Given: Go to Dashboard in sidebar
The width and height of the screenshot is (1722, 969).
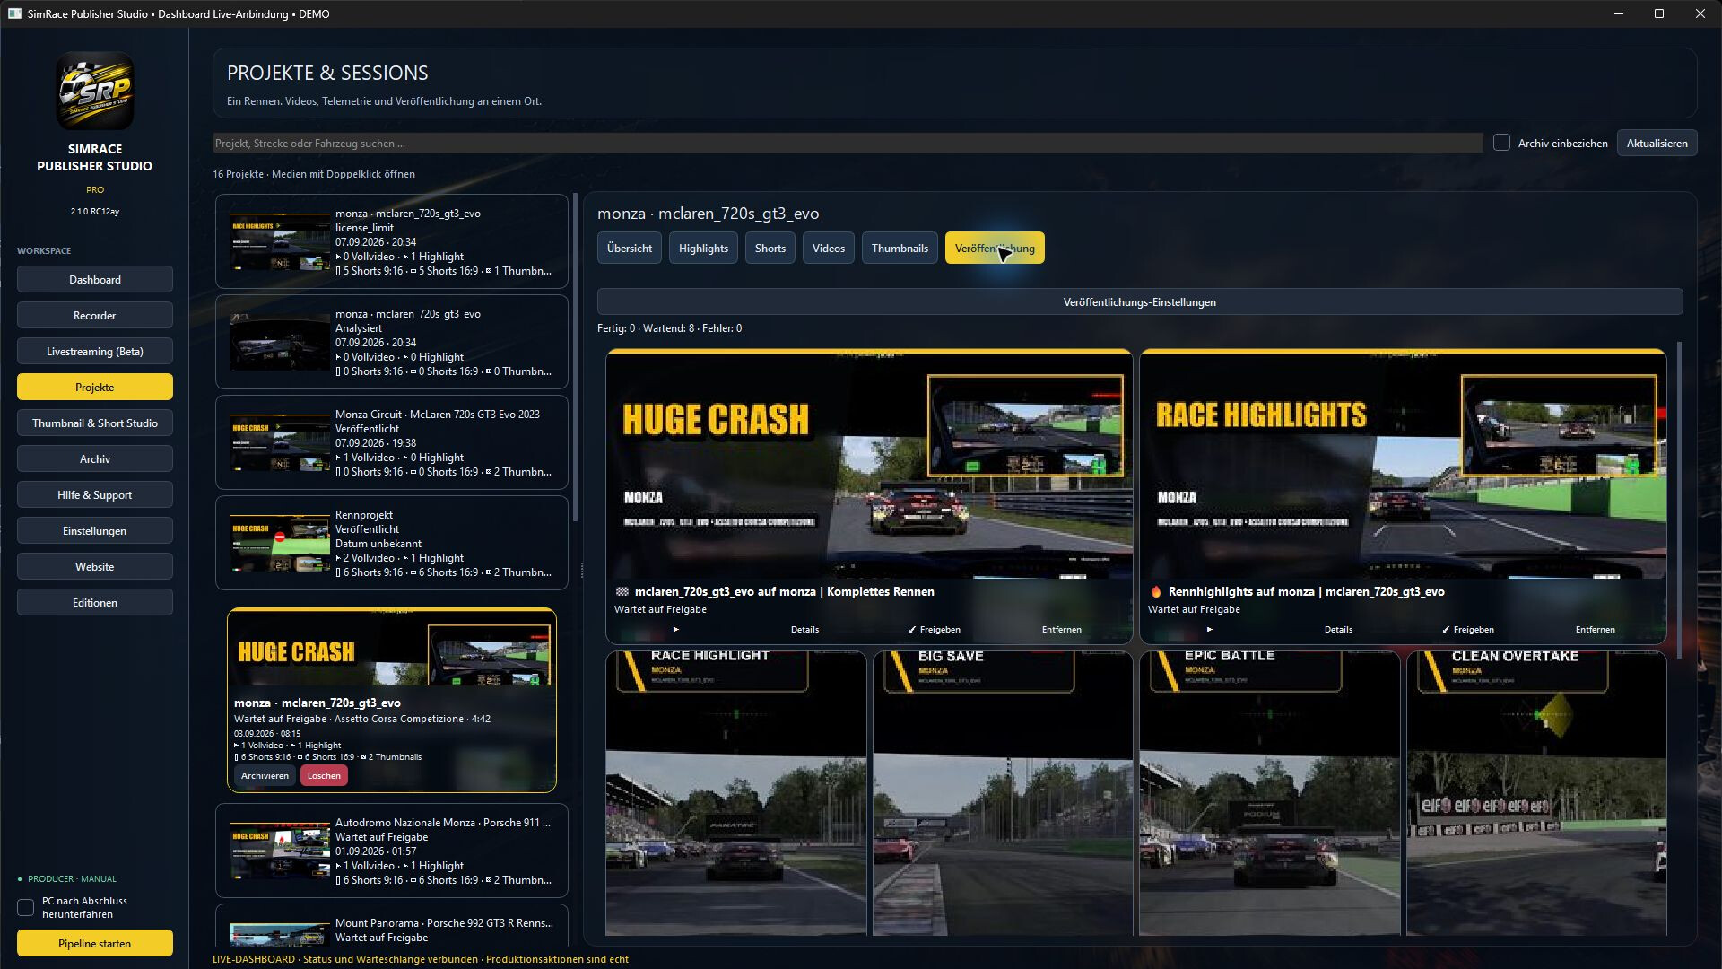Looking at the screenshot, I should pyautogui.click(x=95, y=279).
